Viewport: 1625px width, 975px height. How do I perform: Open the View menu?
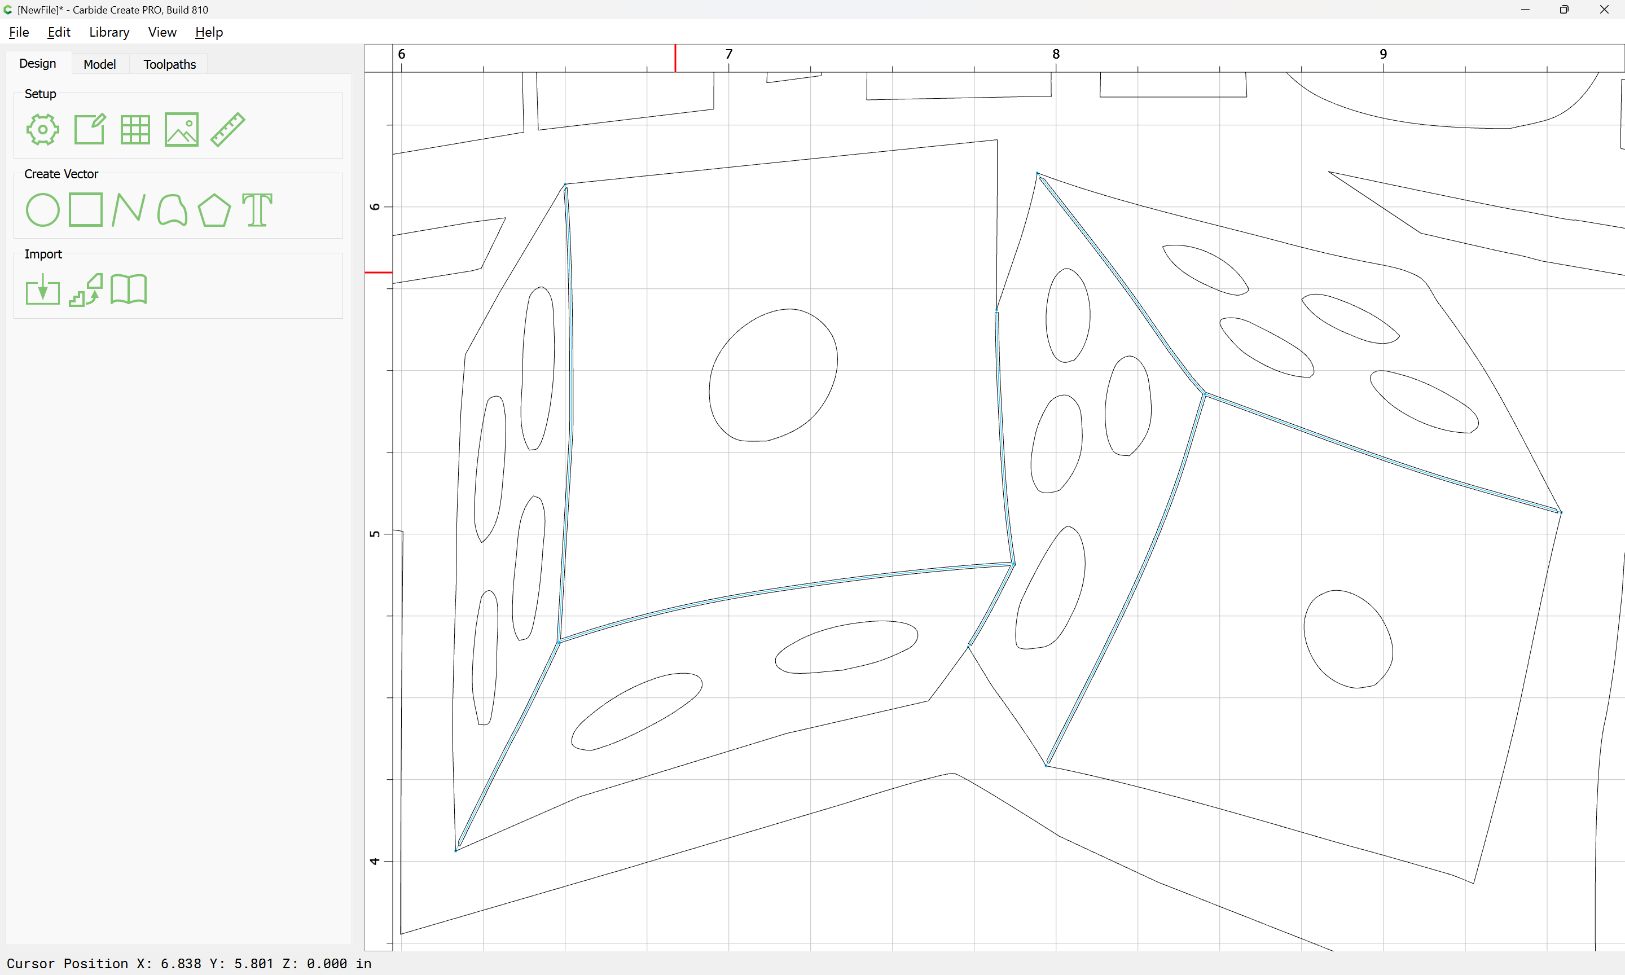coord(162,32)
